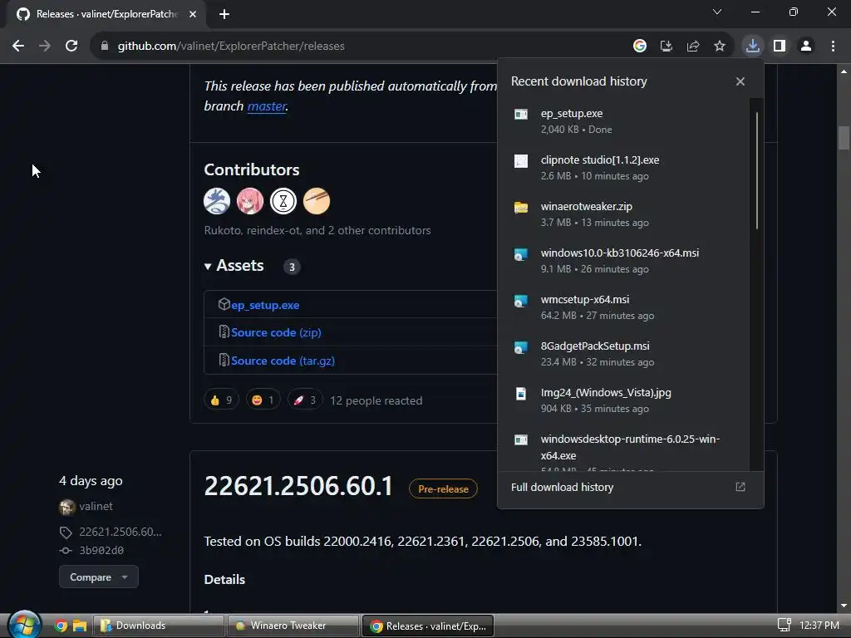Click the wmcsetup-x64.msi installer icon
The width and height of the screenshot is (851, 638).
pyautogui.click(x=521, y=301)
